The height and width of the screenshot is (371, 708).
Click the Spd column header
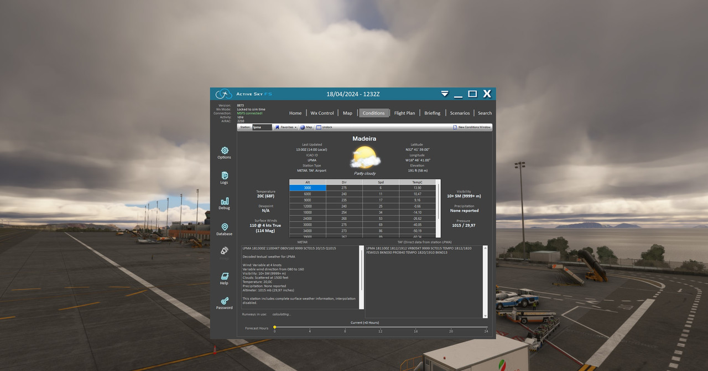381,182
